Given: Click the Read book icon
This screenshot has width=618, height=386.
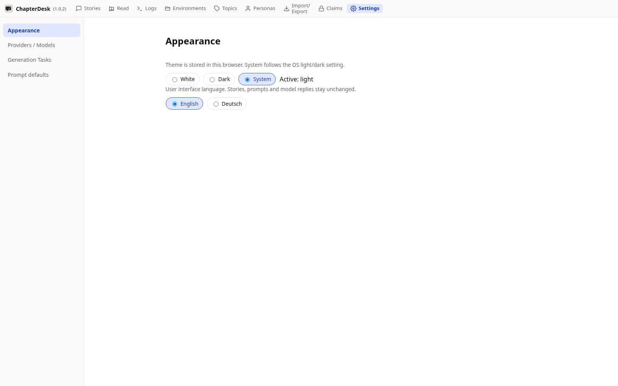Looking at the screenshot, I should tap(112, 8).
